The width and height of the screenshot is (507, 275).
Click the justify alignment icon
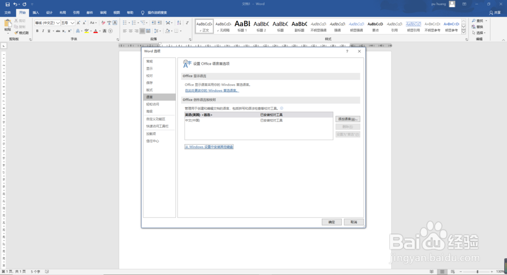pyautogui.click(x=142, y=31)
